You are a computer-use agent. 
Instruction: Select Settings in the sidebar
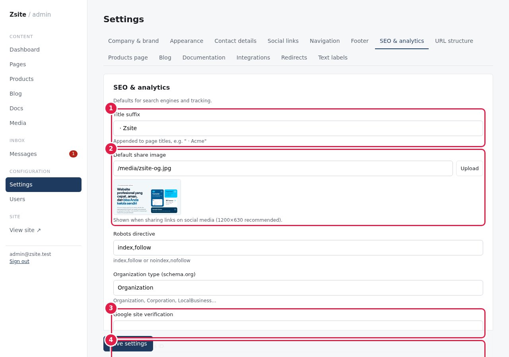point(43,184)
